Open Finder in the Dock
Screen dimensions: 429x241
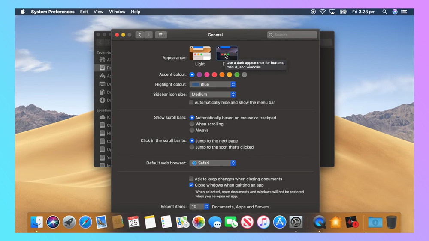coord(36,222)
